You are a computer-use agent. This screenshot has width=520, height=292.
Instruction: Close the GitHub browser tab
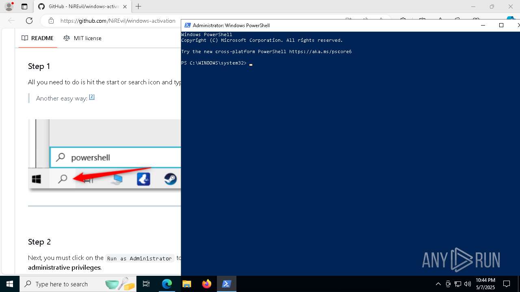click(x=125, y=6)
